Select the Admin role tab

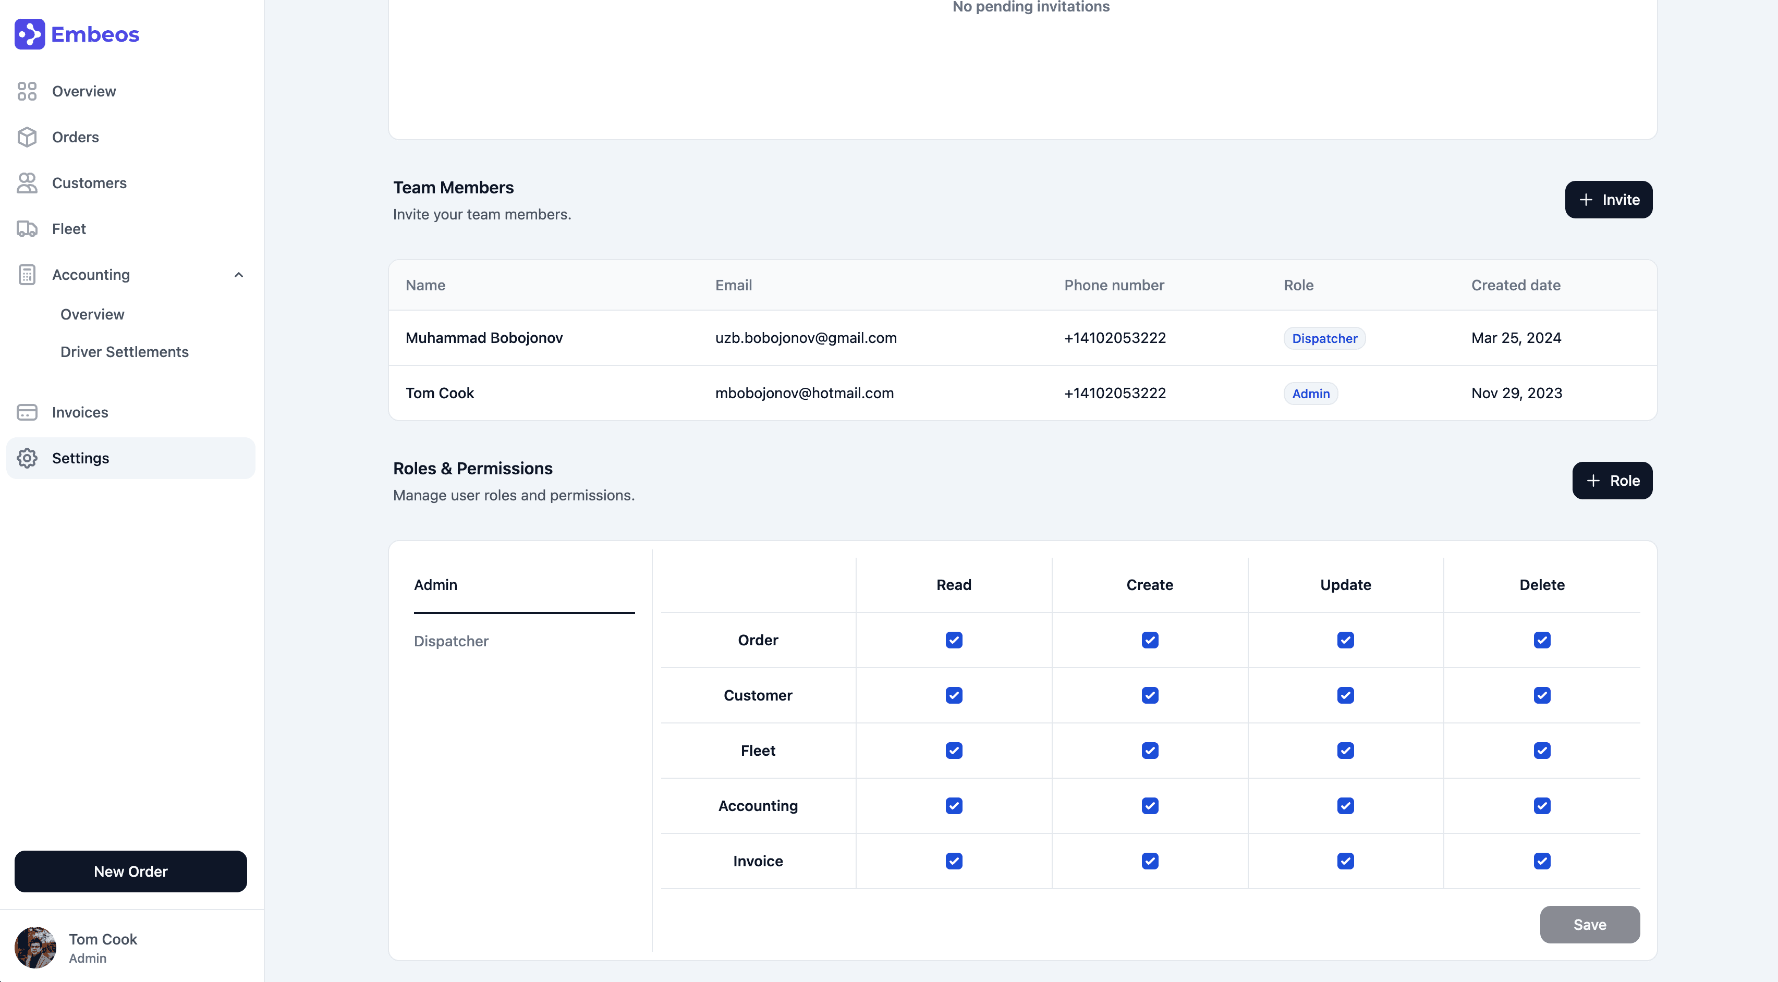435,584
